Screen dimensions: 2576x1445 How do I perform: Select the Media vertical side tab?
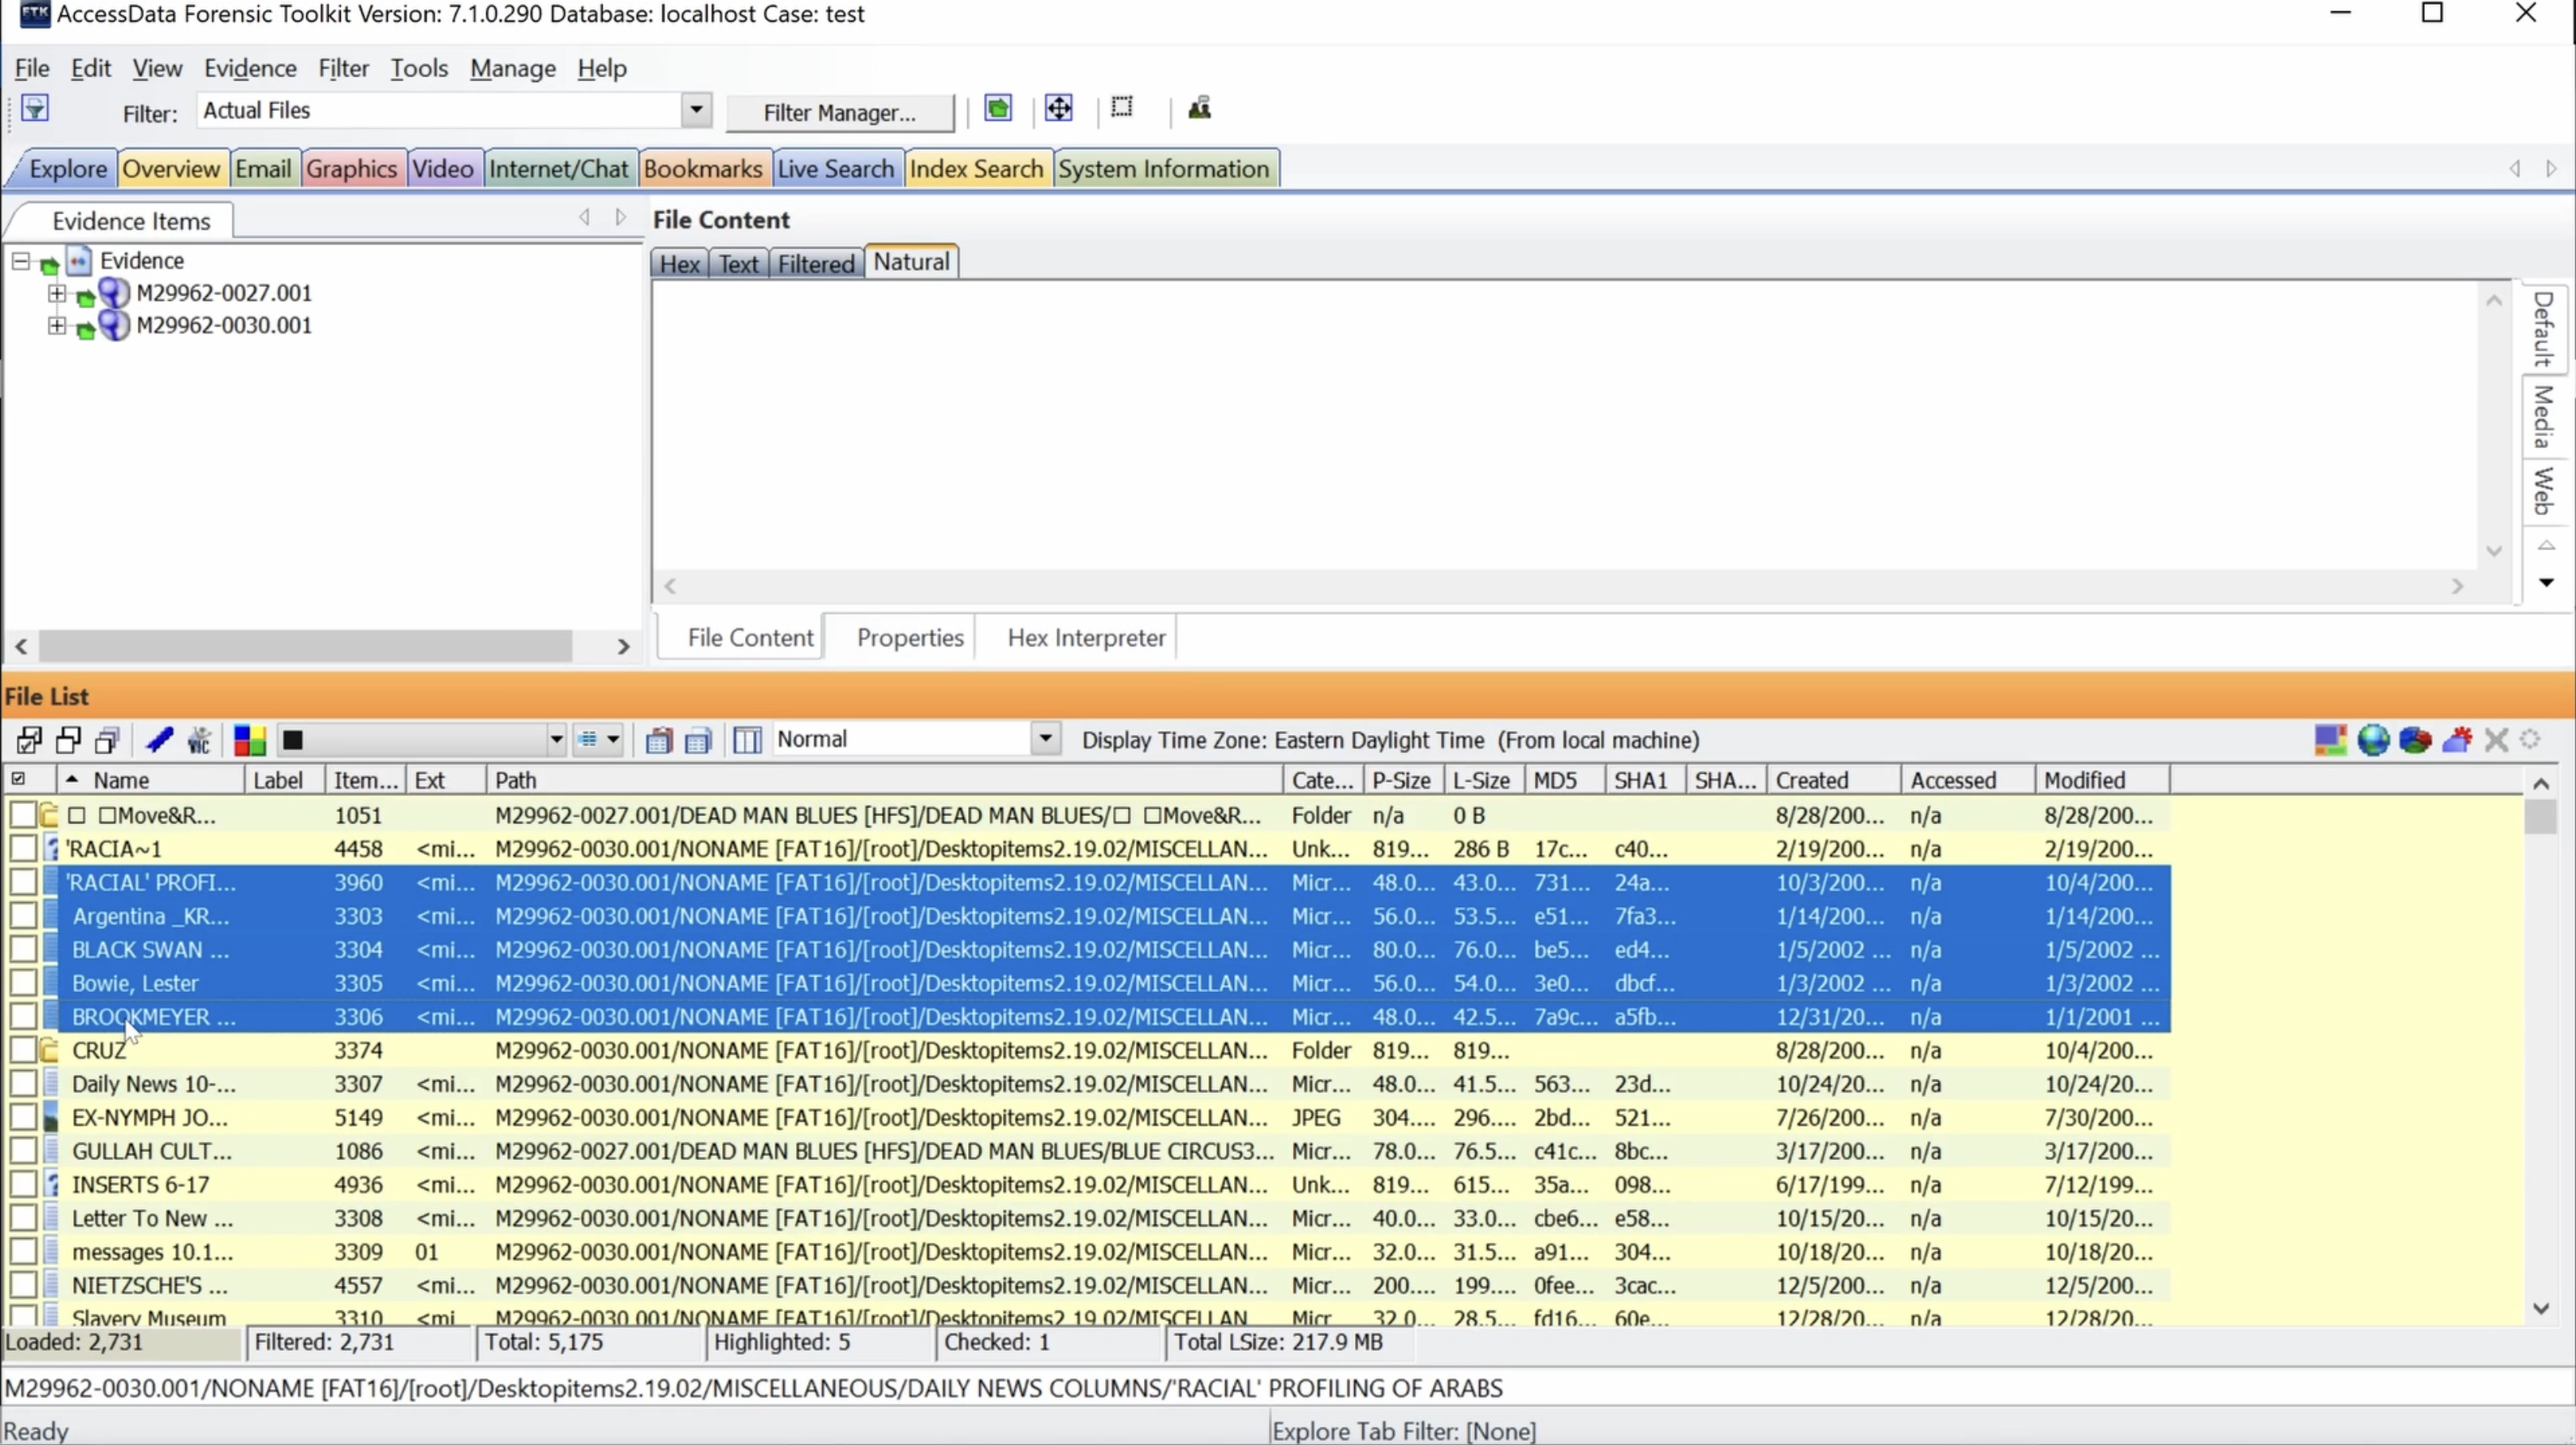pyautogui.click(x=2543, y=416)
